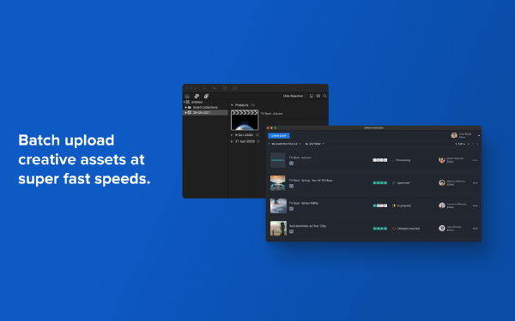Expand the 27 Apr 2020 date group
515x321 pixels.
tap(232, 141)
